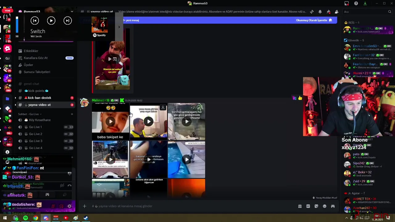
Task: Open Spotify from the Windows taskbar
Action: tap(26, 218)
